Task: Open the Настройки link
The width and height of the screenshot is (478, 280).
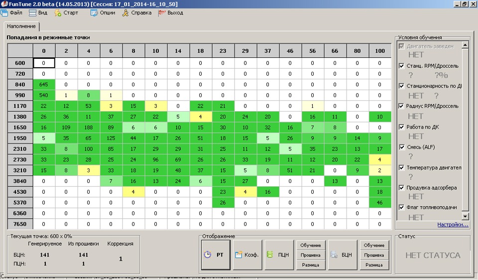Action: (453, 225)
